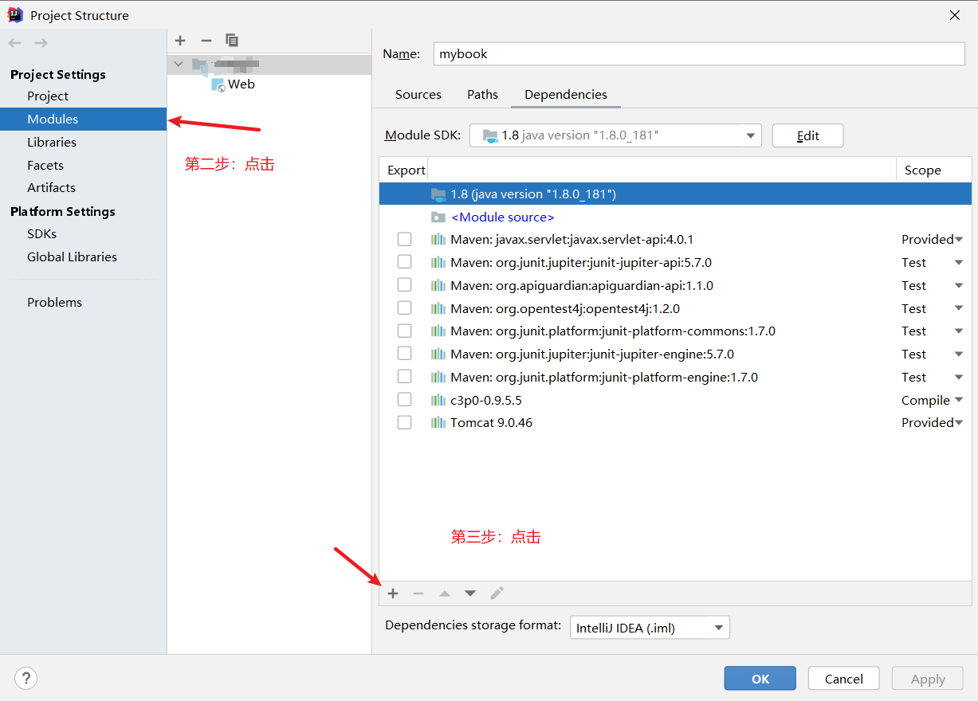978x701 pixels.
Task: Check Export for opentest4j:1.2.0
Action: tap(405, 308)
